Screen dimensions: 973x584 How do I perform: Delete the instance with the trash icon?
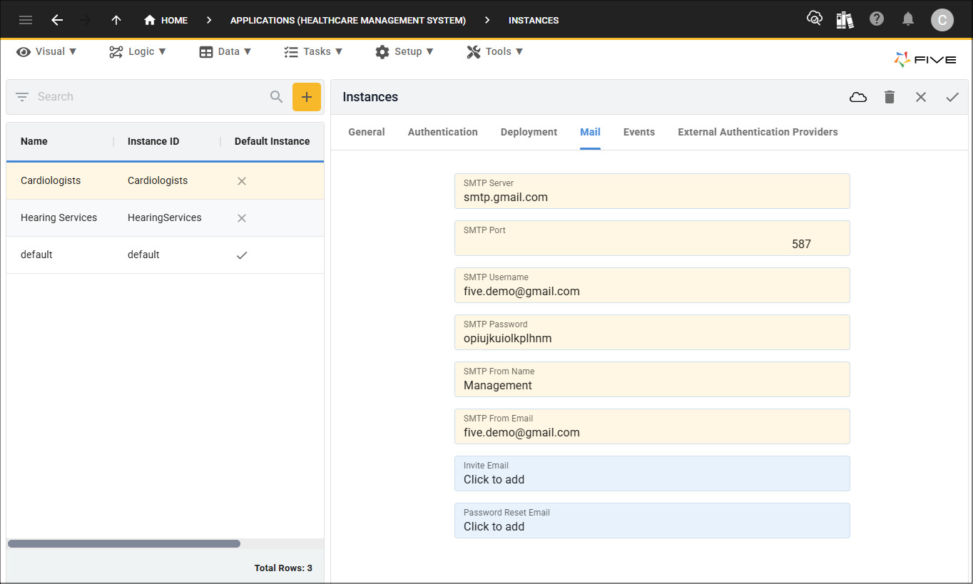click(889, 97)
